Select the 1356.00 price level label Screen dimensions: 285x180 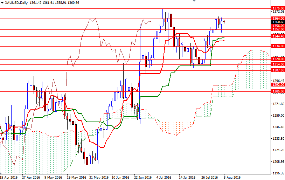pyautogui.click(x=278, y=26)
